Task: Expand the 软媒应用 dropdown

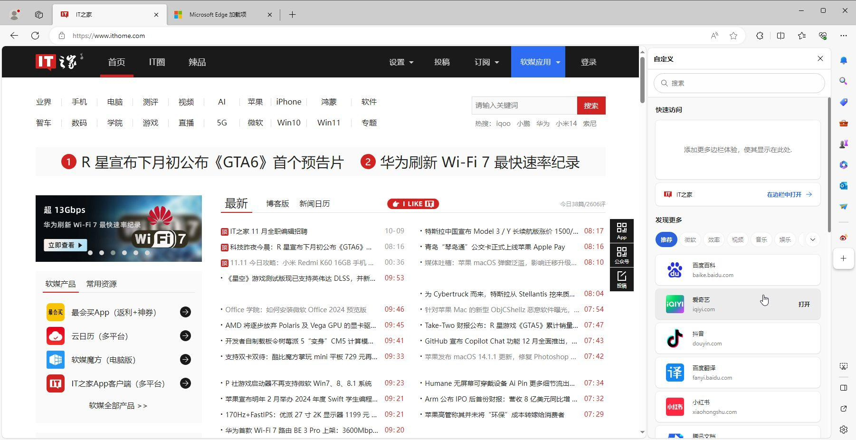Action: tap(538, 62)
